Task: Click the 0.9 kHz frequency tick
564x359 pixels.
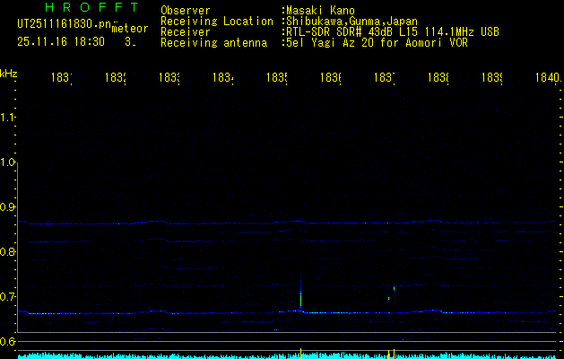Action: pos(8,207)
